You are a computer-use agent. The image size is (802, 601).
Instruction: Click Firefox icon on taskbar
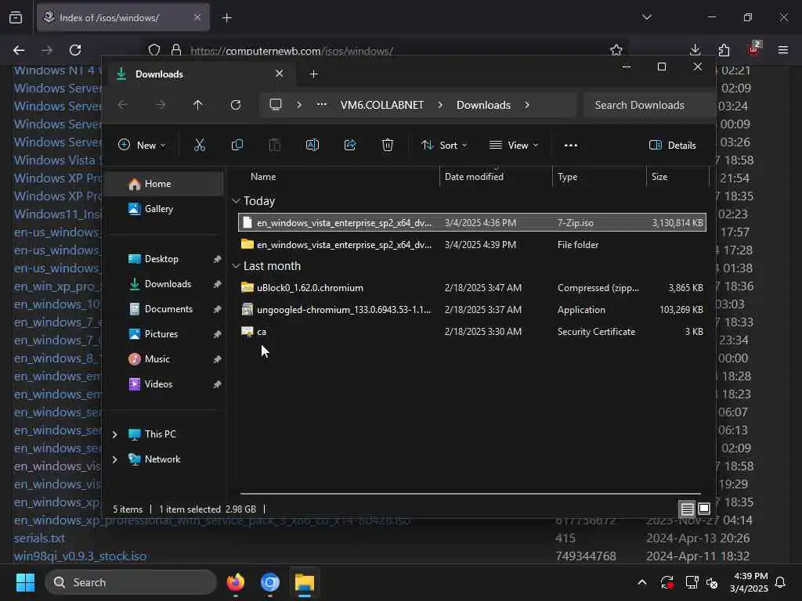coord(236,582)
